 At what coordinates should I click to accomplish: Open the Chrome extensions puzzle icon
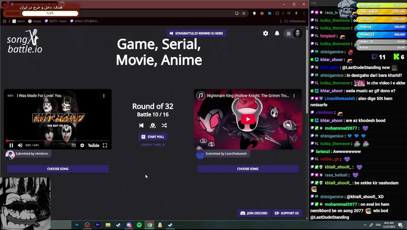[277, 13]
